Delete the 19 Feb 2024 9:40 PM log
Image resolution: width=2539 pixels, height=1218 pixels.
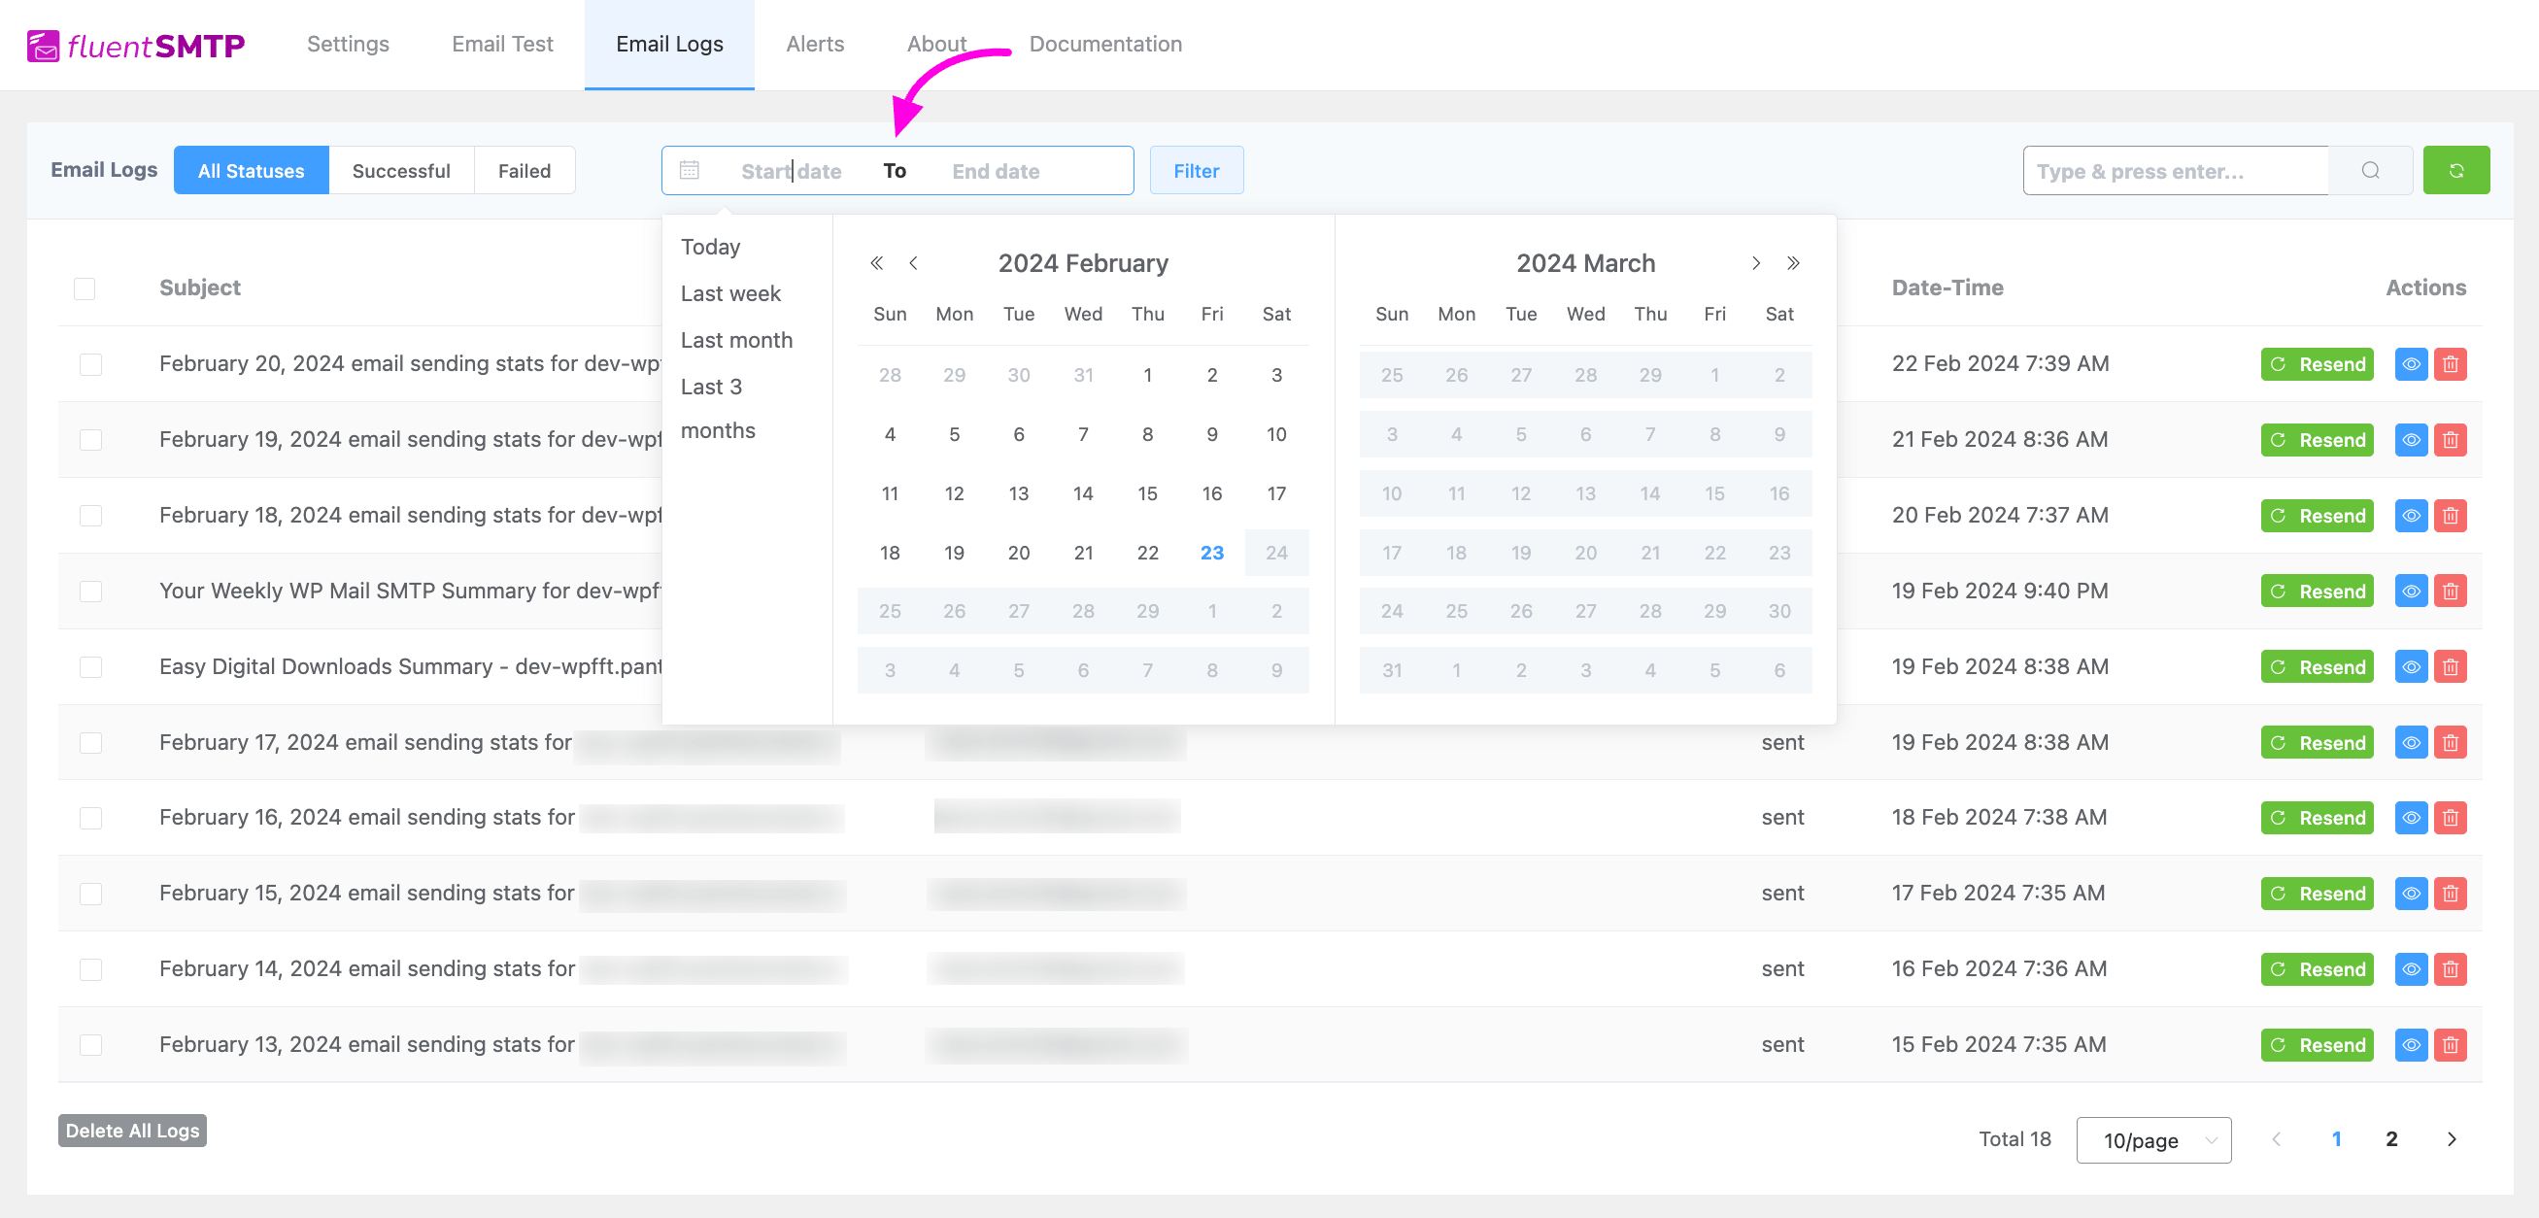coord(2450,592)
